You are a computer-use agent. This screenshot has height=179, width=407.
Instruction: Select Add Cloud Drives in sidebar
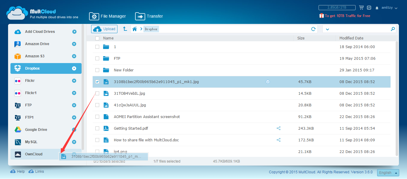pyautogui.click(x=46, y=32)
